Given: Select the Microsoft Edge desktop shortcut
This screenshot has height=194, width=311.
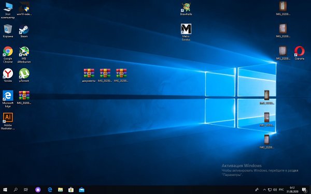Looking at the screenshot, I should (8, 99).
